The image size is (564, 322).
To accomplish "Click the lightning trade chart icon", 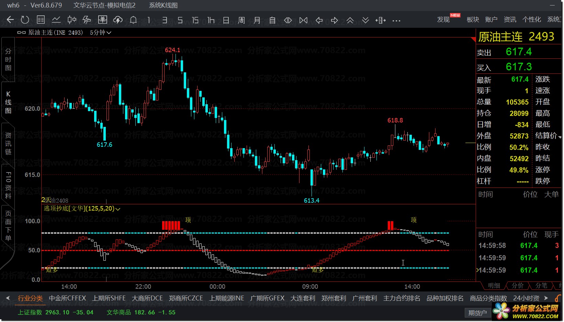I will 87,20.
